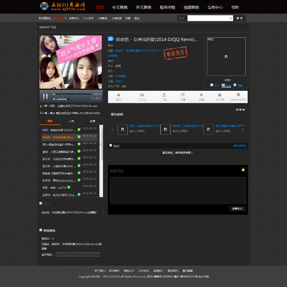Screen dimensions: 287x287
Task: Click third related song thumbnail
Action: tap(209, 129)
